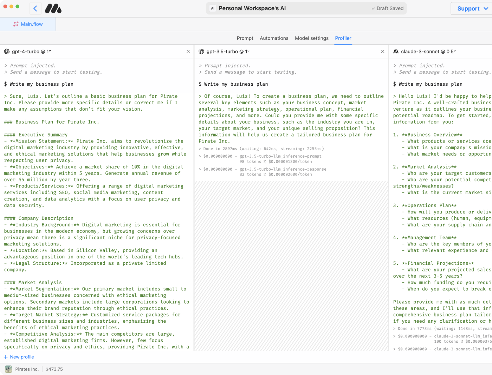Add a New profile
This screenshot has width=492, height=375.
tap(19, 357)
